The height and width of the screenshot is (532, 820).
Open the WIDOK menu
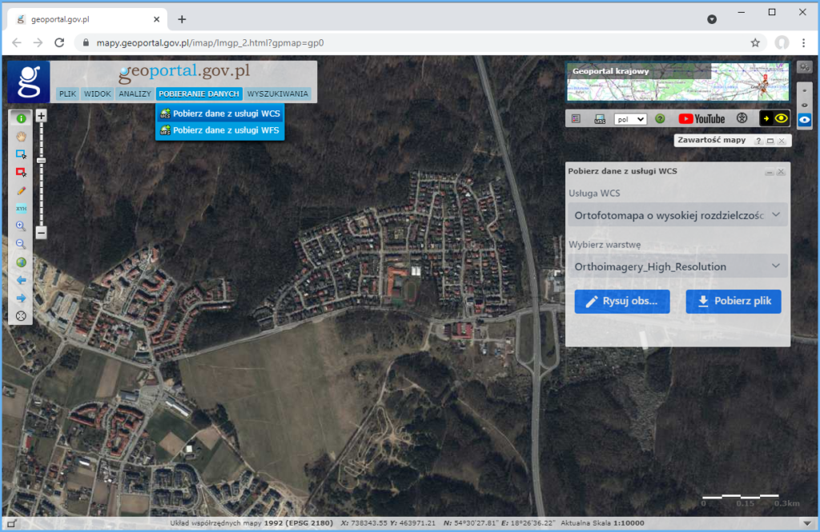coord(97,94)
